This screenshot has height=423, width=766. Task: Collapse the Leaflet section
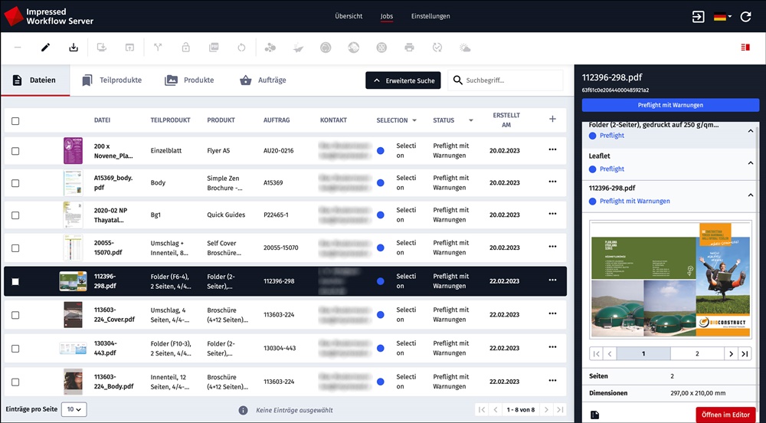tap(751, 163)
